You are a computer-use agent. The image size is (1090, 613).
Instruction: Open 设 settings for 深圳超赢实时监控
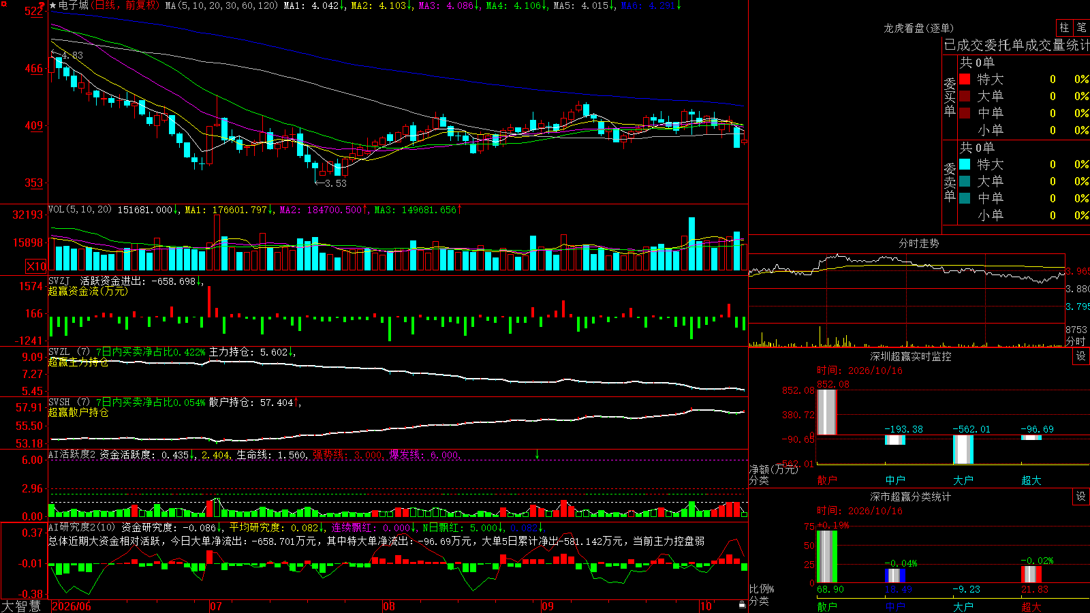pyautogui.click(x=1081, y=356)
